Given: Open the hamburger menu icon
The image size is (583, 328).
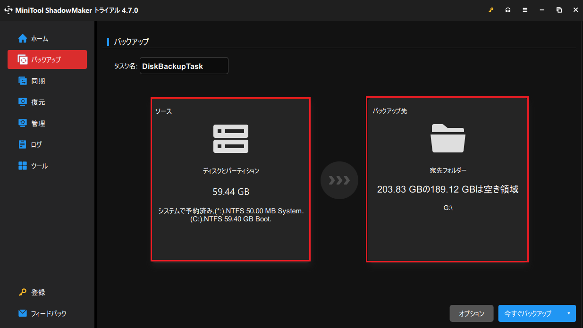Looking at the screenshot, I should point(525,10).
